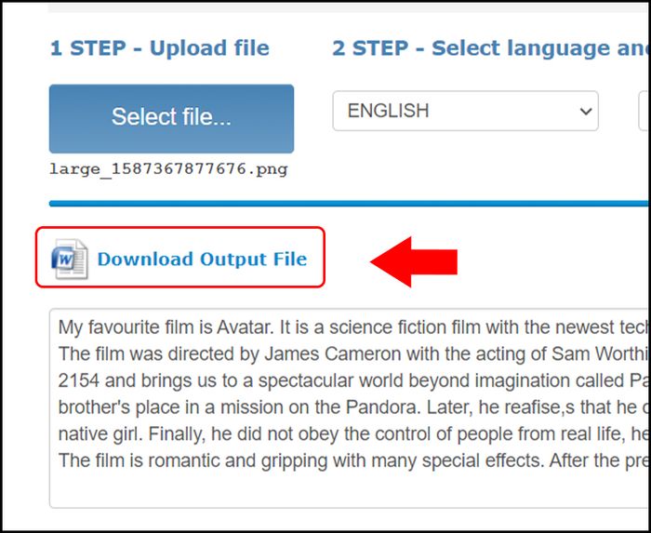This screenshot has height=533, width=651.
Task: Click the uploaded filename large_1587367877676.png
Action: (x=168, y=169)
